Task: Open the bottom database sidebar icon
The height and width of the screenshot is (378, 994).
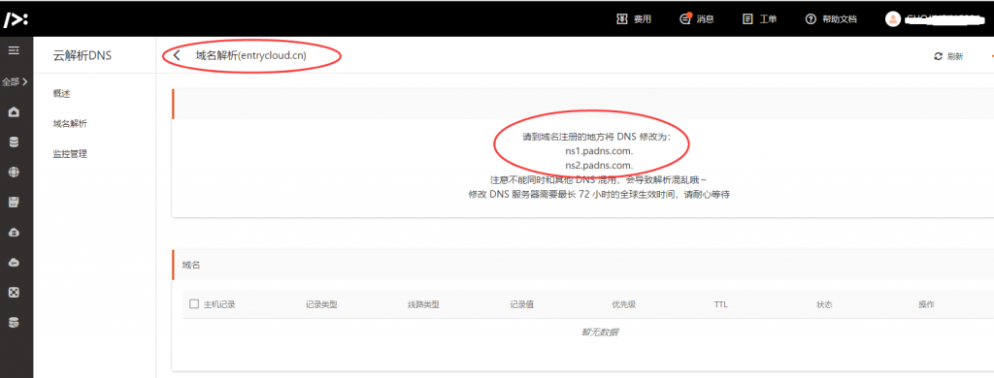Action: tap(14, 323)
